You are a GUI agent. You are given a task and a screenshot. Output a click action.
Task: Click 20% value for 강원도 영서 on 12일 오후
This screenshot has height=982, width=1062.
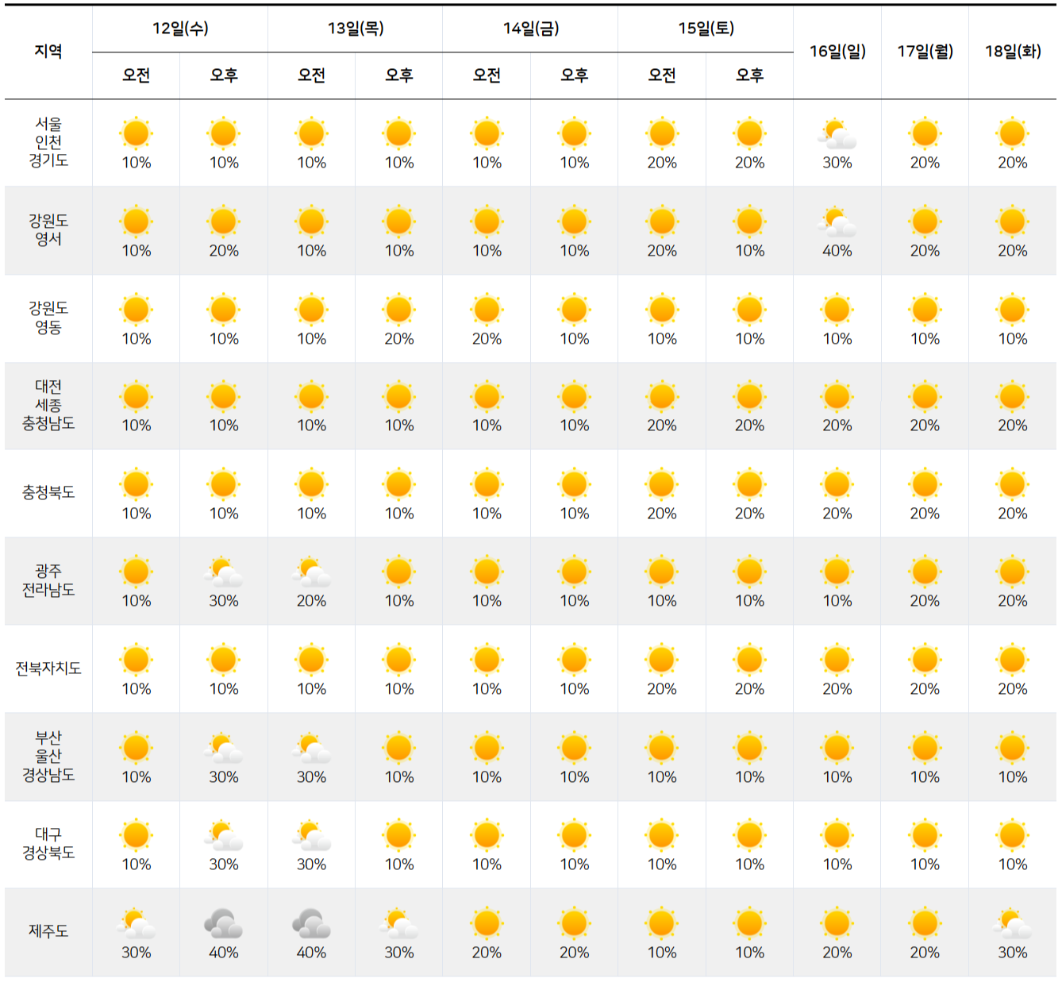(x=223, y=251)
